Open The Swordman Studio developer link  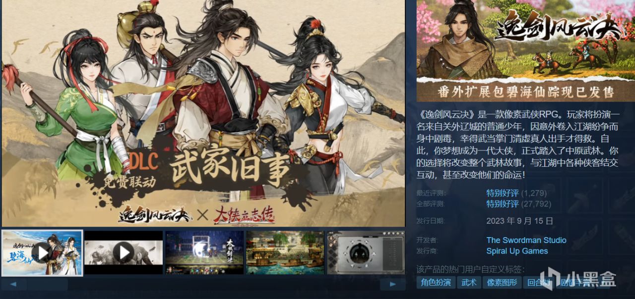point(526,240)
